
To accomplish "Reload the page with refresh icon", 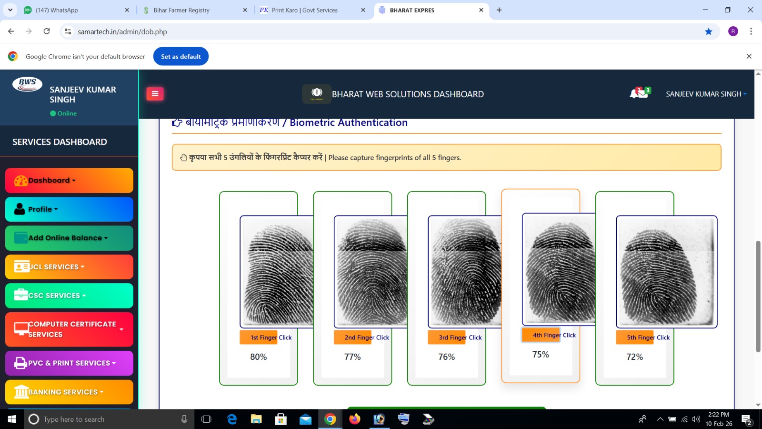I will pyautogui.click(x=47, y=31).
